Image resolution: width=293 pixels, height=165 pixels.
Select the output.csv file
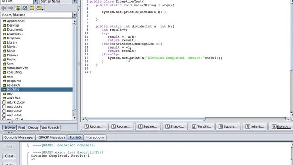click(x=14, y=107)
